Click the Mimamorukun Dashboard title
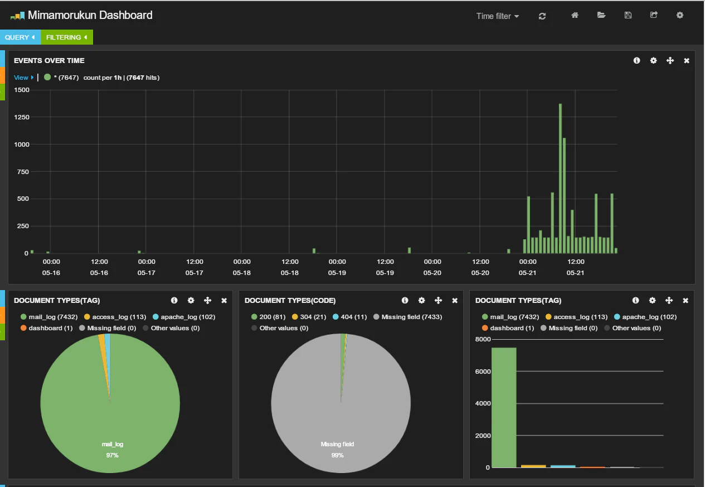 coord(90,16)
